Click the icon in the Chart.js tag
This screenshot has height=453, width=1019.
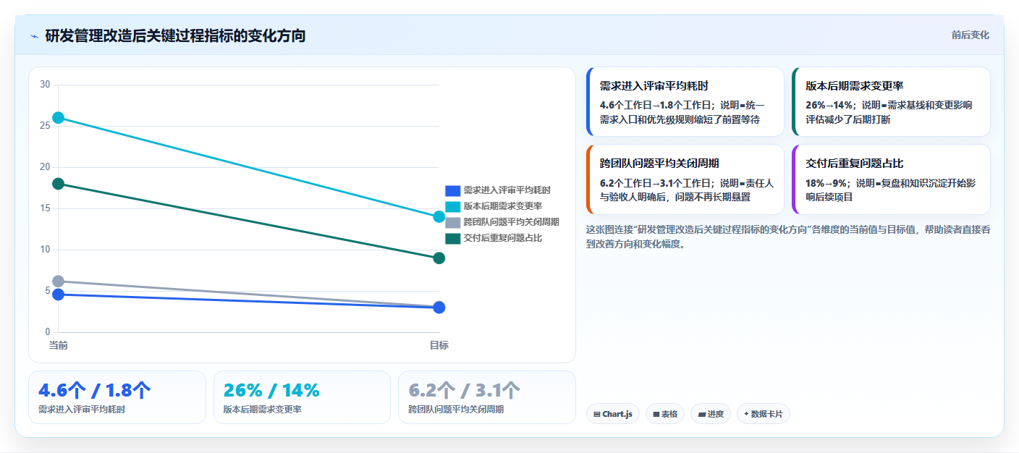point(596,415)
